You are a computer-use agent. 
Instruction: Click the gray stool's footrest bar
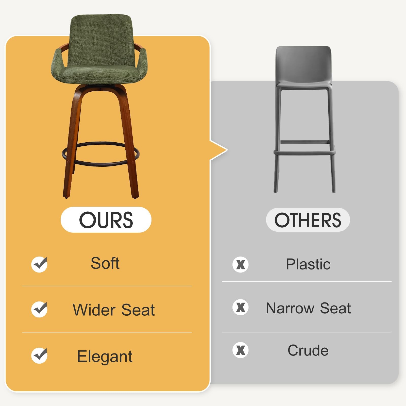click(304, 152)
